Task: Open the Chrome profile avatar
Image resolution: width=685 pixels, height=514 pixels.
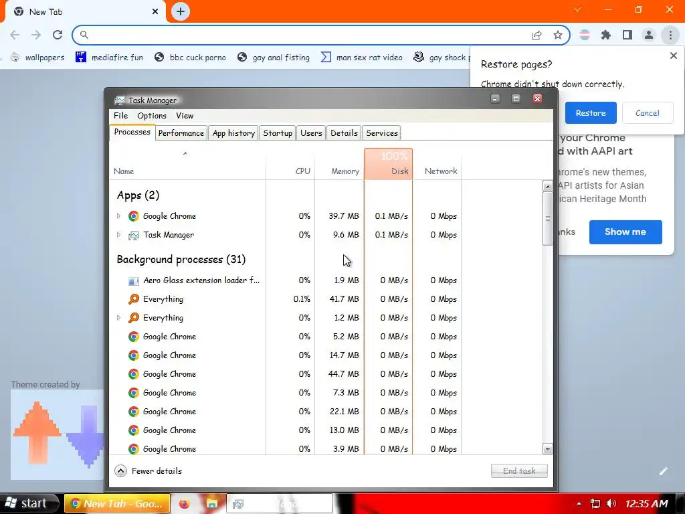Action: pos(649,35)
